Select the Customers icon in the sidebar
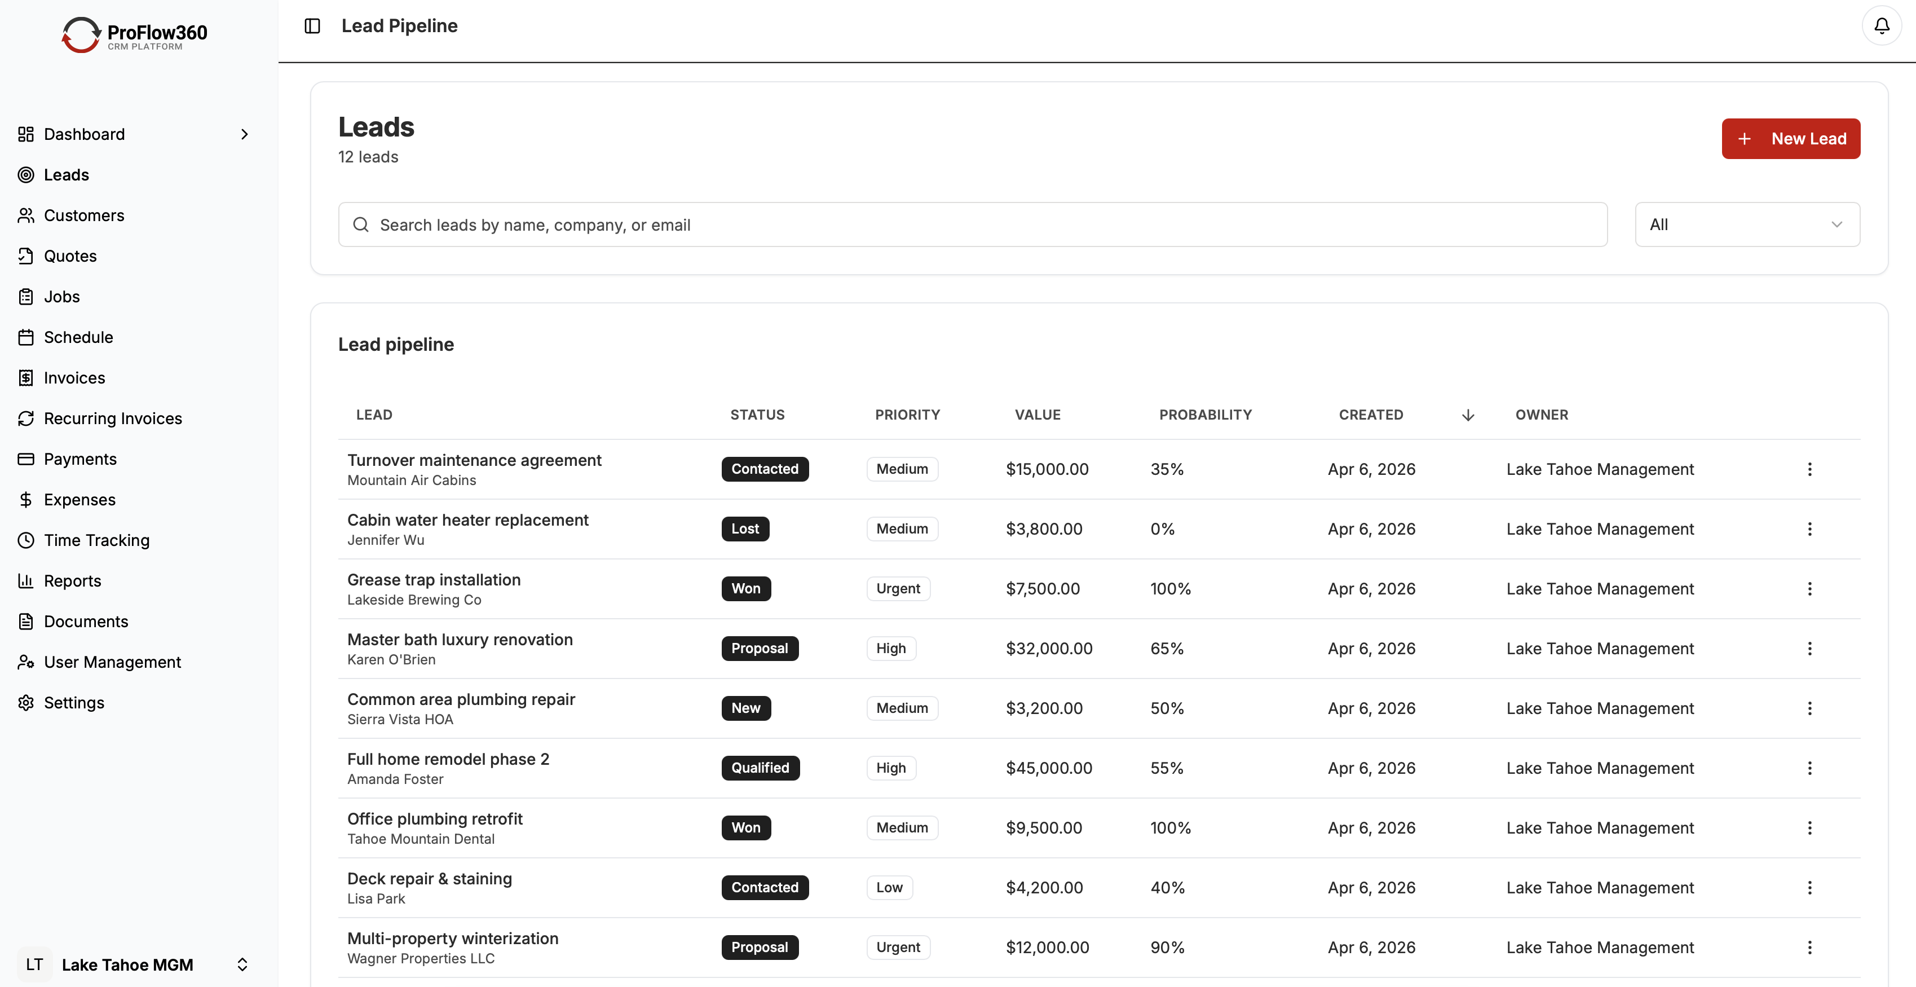This screenshot has width=1916, height=987. point(26,215)
